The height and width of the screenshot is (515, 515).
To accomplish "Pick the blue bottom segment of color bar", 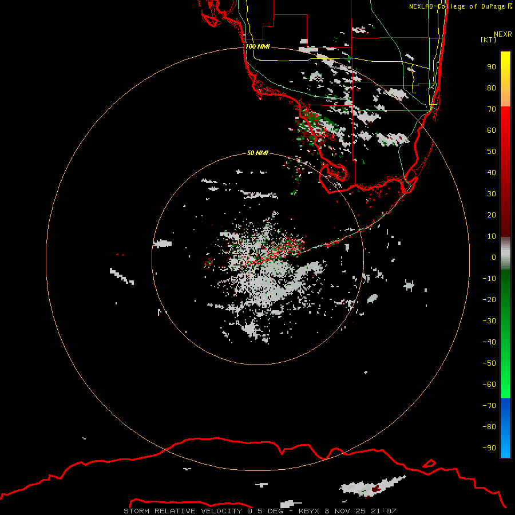I will pos(505,428).
